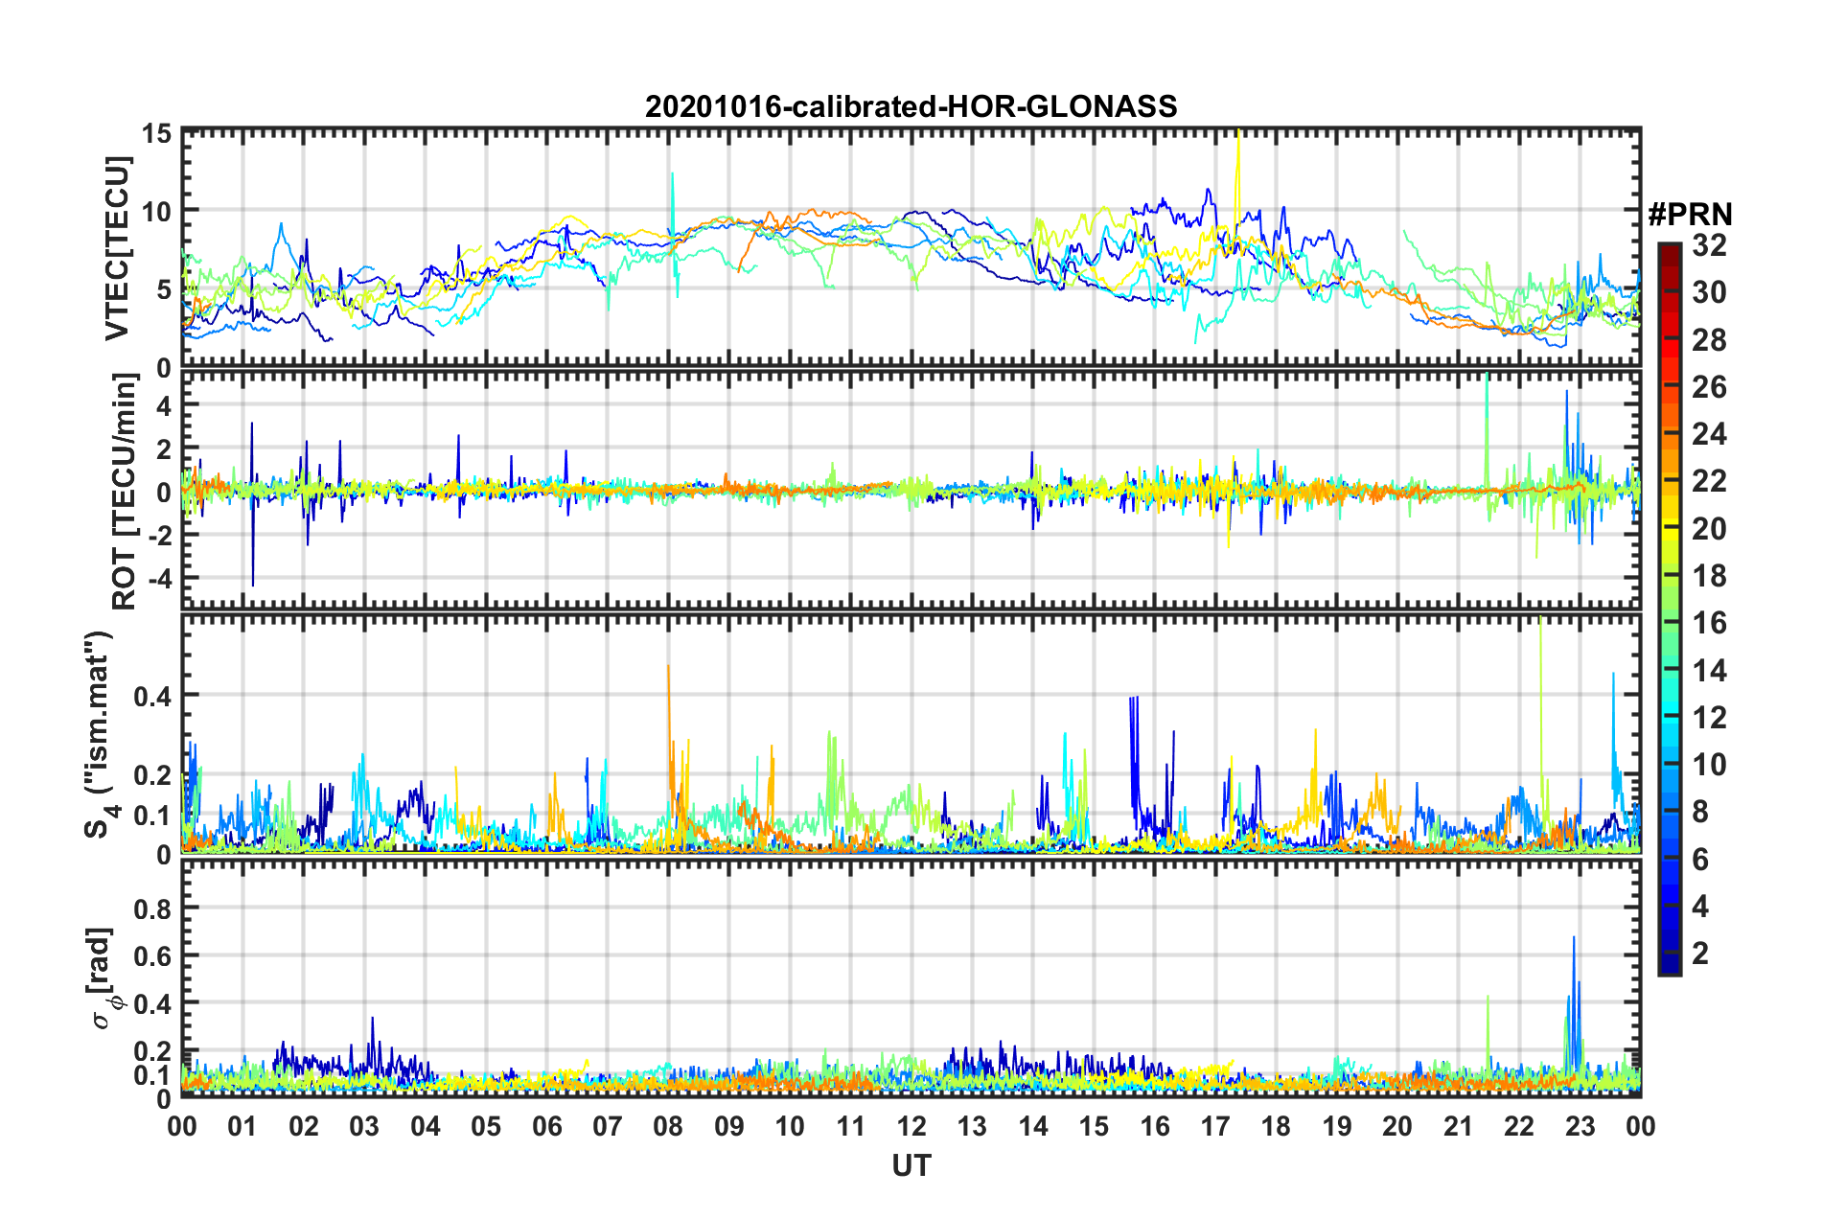Image resolution: width=1823 pixels, height=1219 pixels.
Task: Click colorbar tick label 12
Action: click(x=1709, y=718)
